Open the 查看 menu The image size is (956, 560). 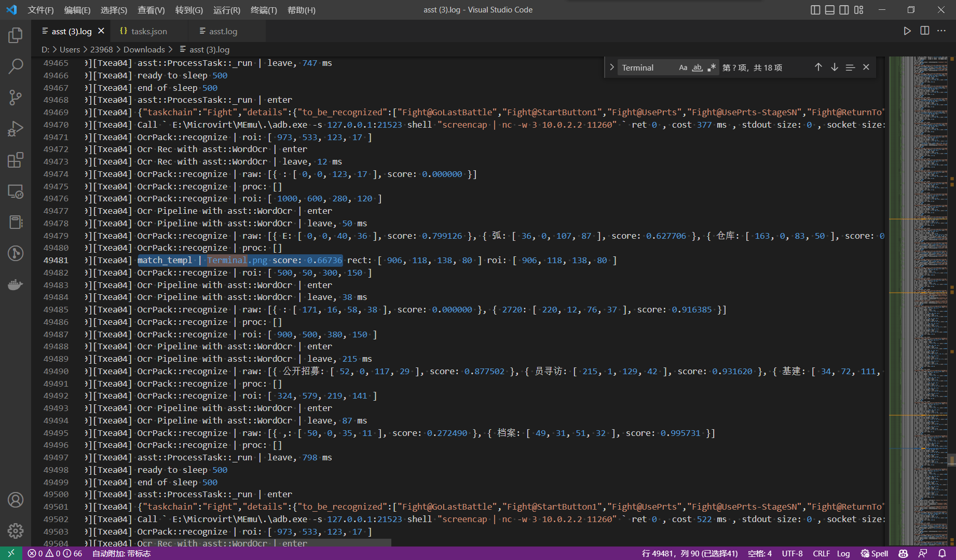(x=151, y=9)
